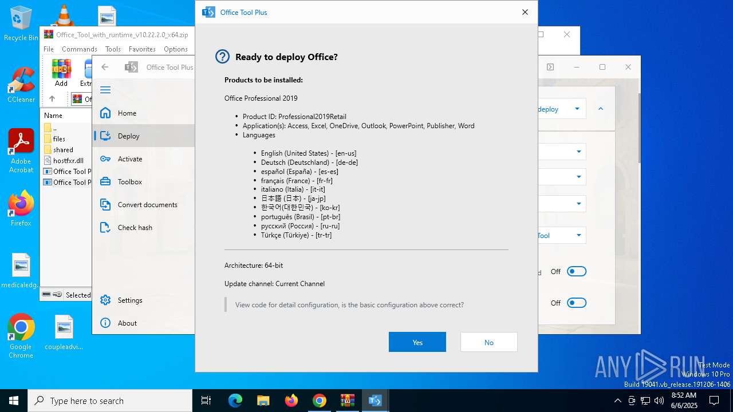Select the files folder in WinRAR
Image resolution: width=733 pixels, height=412 pixels.
pos(59,139)
